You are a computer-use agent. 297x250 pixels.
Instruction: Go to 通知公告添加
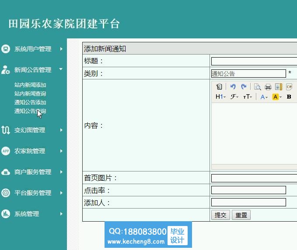coord(30,103)
